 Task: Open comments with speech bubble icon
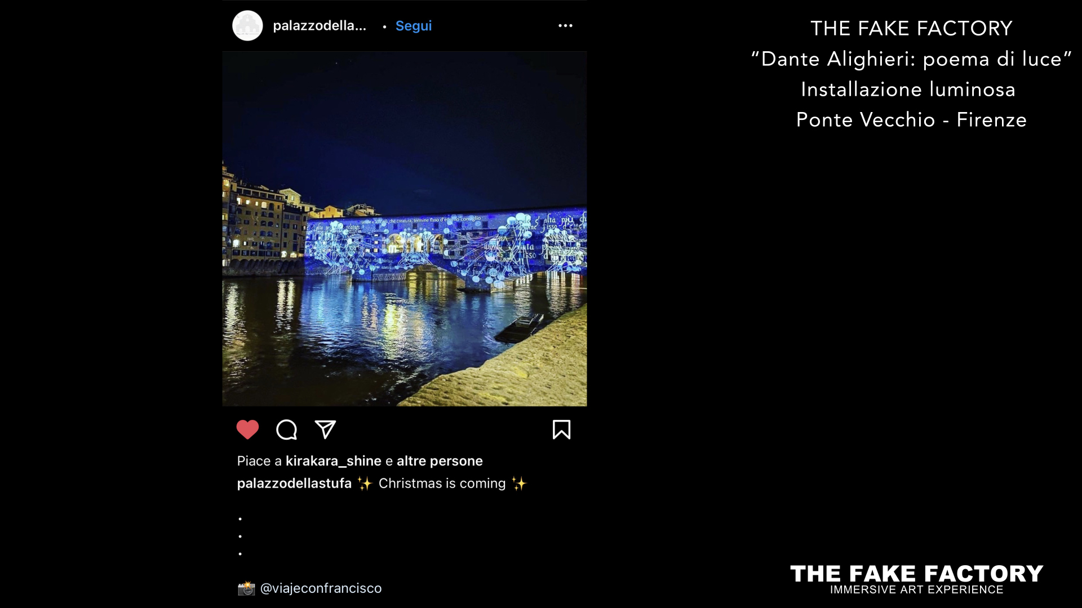click(287, 430)
